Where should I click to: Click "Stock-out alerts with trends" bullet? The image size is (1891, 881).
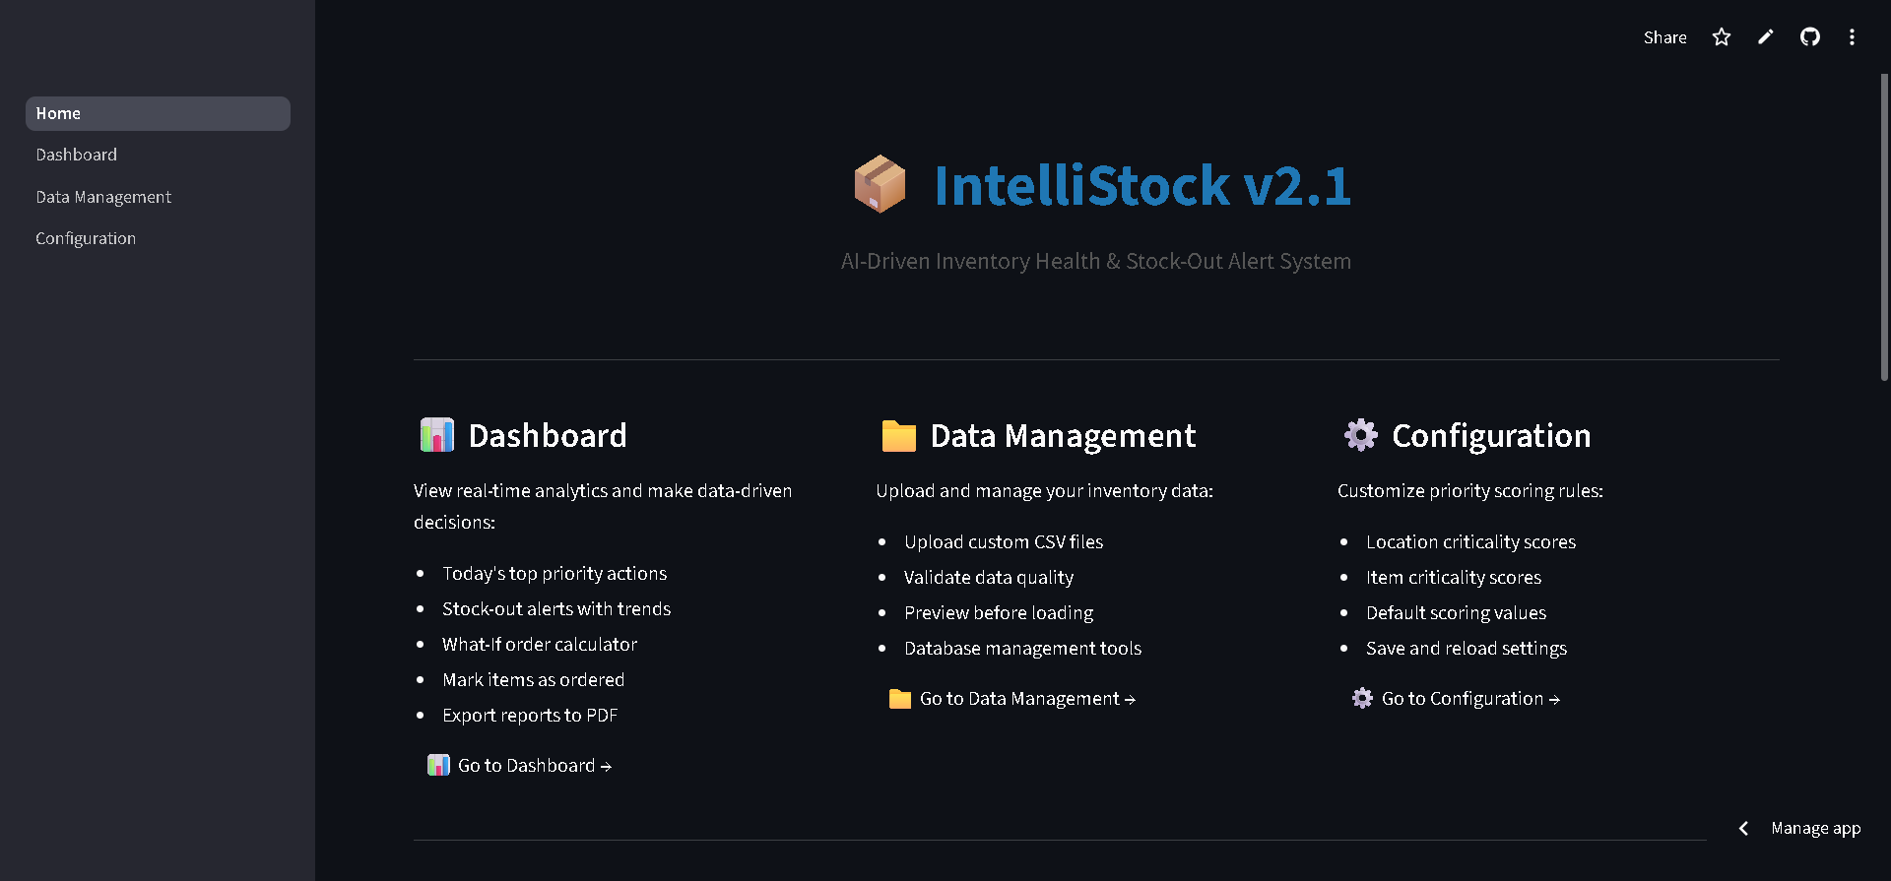point(556,609)
